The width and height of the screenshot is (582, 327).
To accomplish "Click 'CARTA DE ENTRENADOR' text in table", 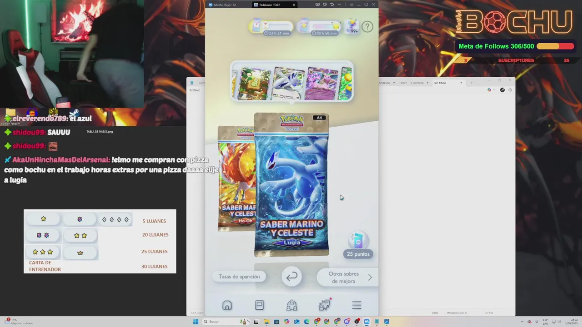I will (45, 266).
